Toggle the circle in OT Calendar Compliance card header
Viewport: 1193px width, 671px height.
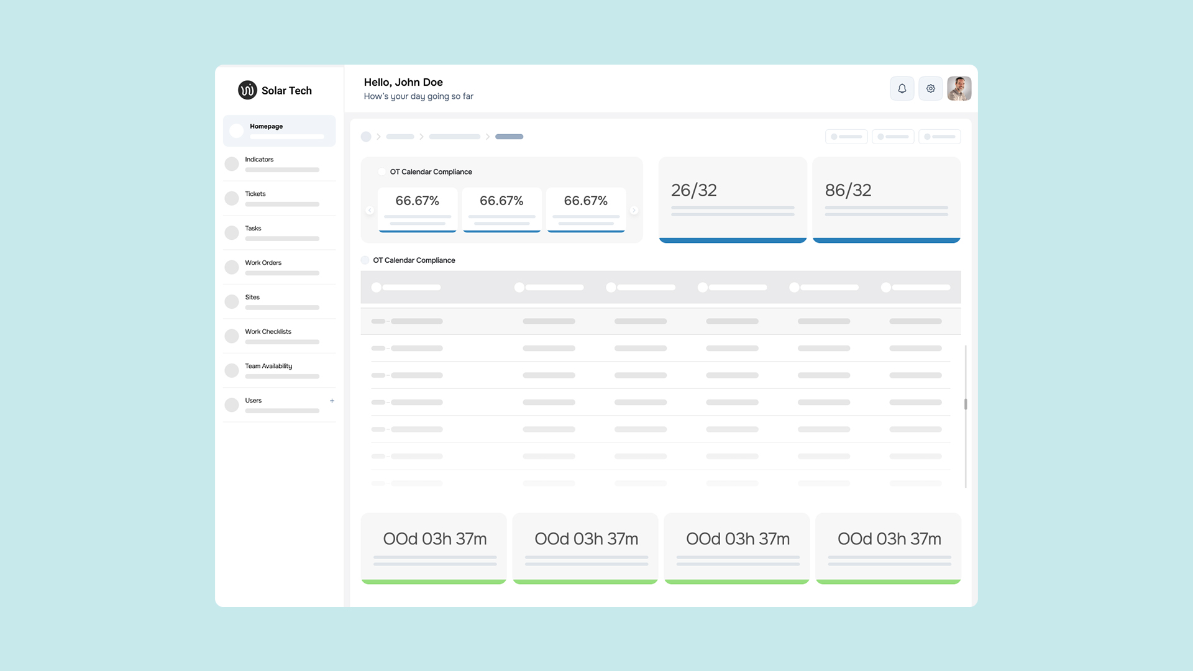pyautogui.click(x=382, y=172)
